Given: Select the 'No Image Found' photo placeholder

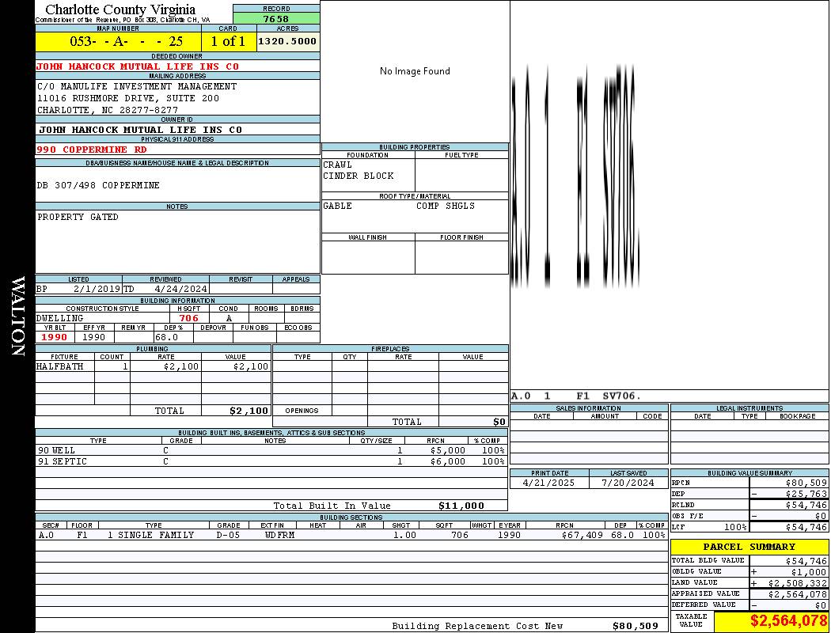Looking at the screenshot, I should [415, 71].
